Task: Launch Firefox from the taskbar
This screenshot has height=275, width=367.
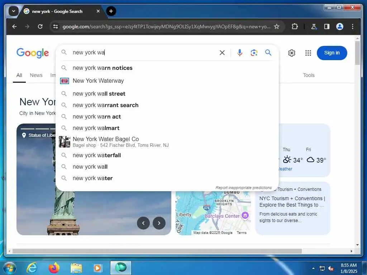Action: [x=54, y=268]
